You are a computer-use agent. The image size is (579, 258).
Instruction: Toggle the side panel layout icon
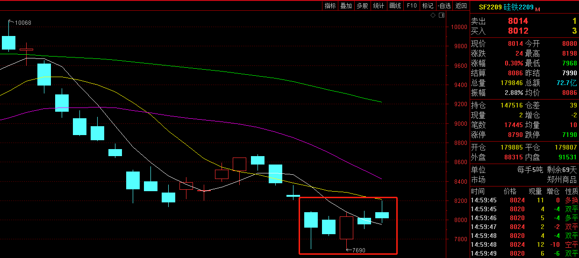pos(442,15)
